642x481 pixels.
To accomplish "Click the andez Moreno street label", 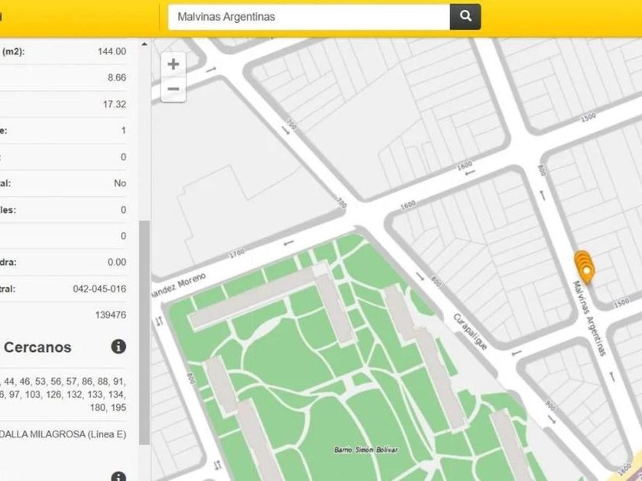I will [179, 285].
